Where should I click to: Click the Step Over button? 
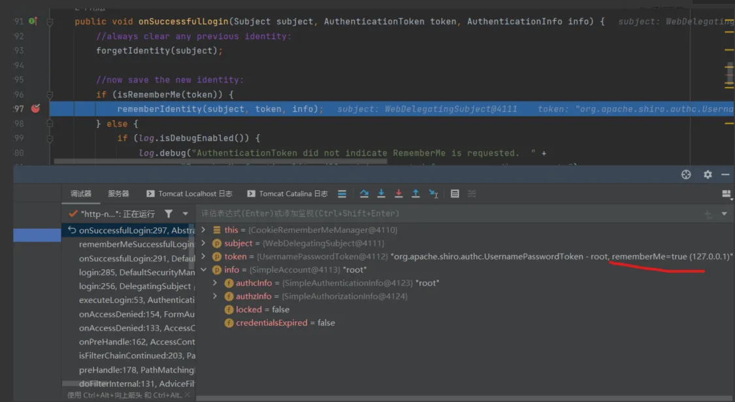click(x=364, y=193)
